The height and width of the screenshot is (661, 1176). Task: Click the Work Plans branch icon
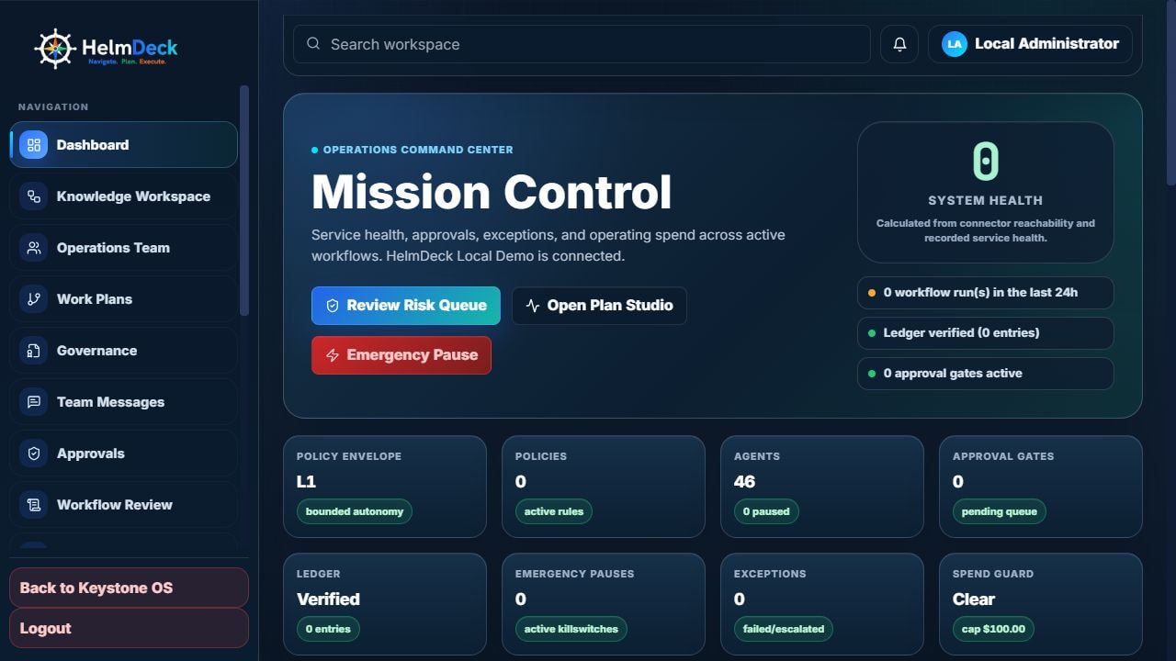34,299
